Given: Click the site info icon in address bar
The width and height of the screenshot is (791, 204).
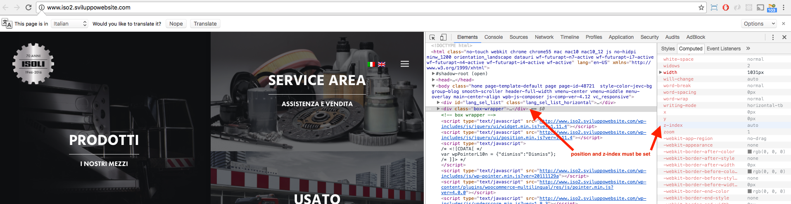Looking at the screenshot, I should (42, 7).
